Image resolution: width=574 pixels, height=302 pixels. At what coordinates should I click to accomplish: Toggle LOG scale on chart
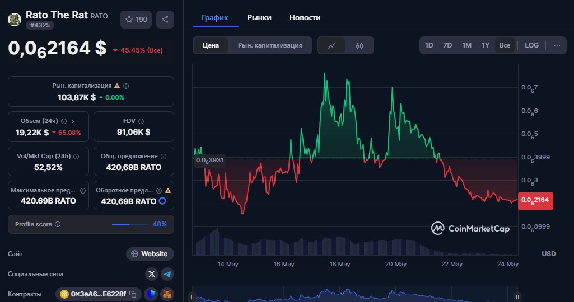[x=531, y=45]
